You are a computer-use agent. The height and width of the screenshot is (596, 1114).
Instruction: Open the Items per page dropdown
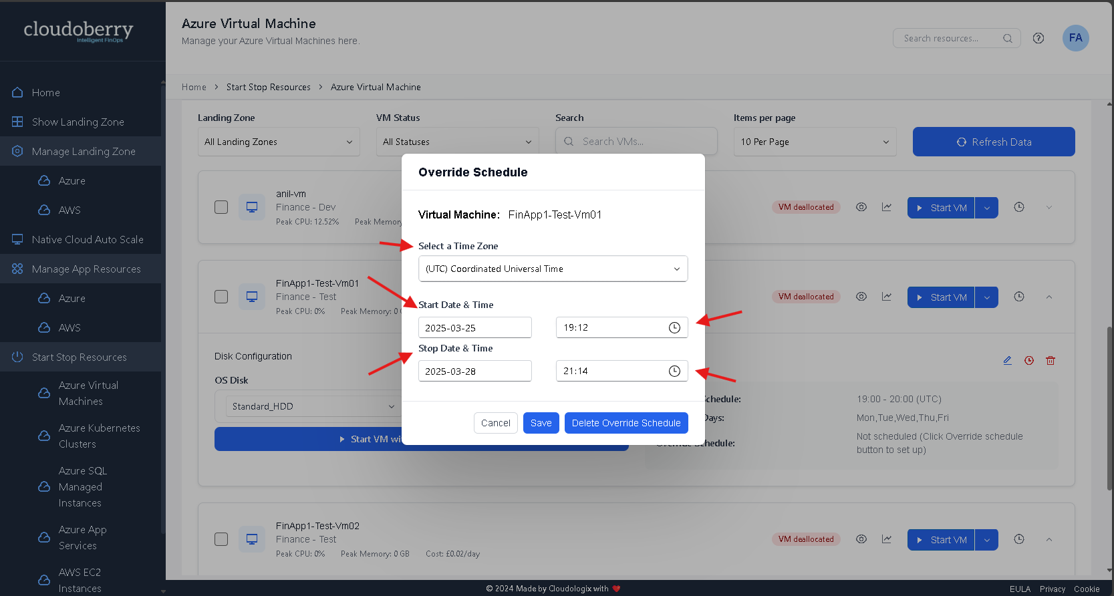pyautogui.click(x=815, y=142)
